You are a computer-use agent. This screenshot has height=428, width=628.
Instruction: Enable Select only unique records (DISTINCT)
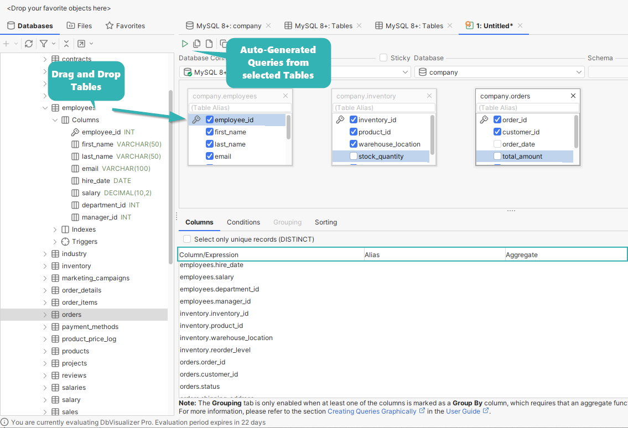coord(186,239)
